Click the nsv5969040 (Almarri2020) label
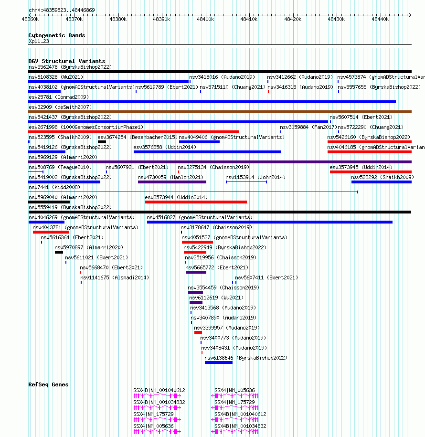Image resolution: width=425 pixels, height=437 pixels. [x=63, y=198]
